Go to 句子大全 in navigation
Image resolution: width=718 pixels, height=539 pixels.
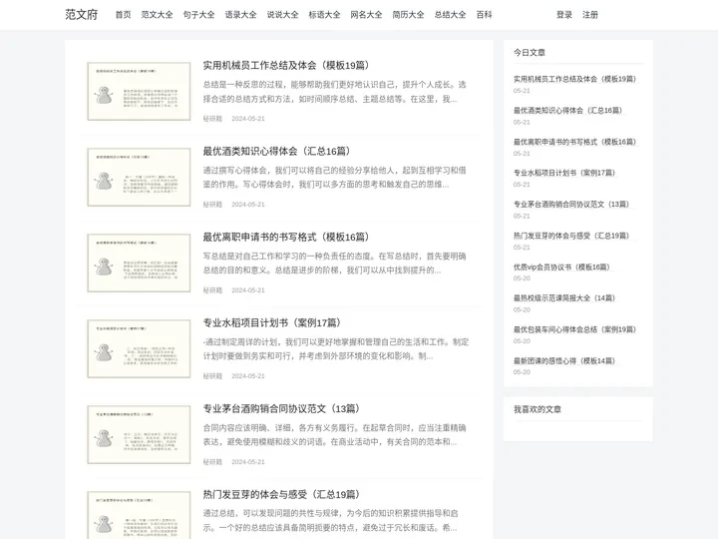point(198,15)
